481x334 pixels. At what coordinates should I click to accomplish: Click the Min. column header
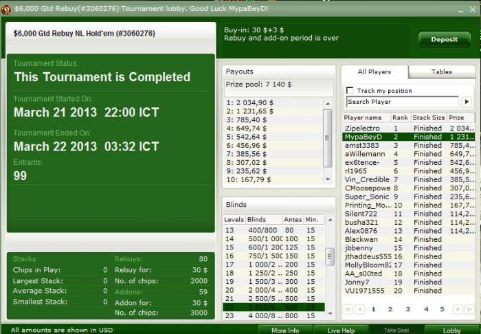(x=314, y=220)
